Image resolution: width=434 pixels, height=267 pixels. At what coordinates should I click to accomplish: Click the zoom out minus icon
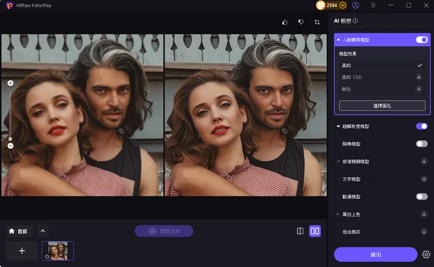coord(11,146)
